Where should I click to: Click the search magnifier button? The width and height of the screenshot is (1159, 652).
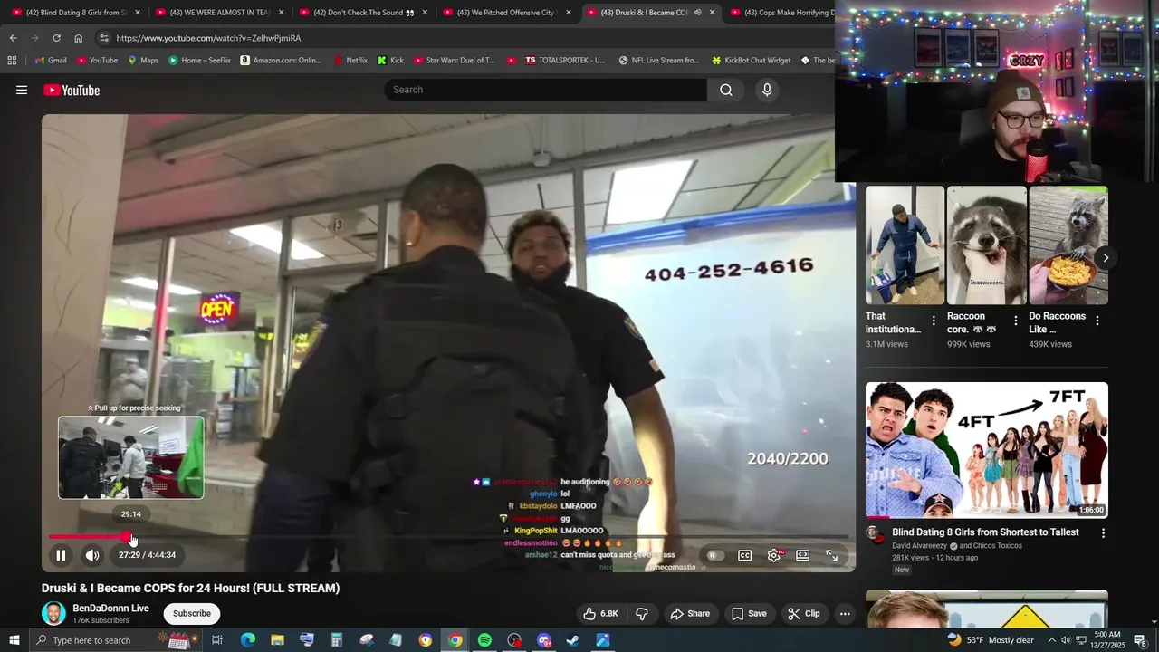pyautogui.click(x=726, y=90)
